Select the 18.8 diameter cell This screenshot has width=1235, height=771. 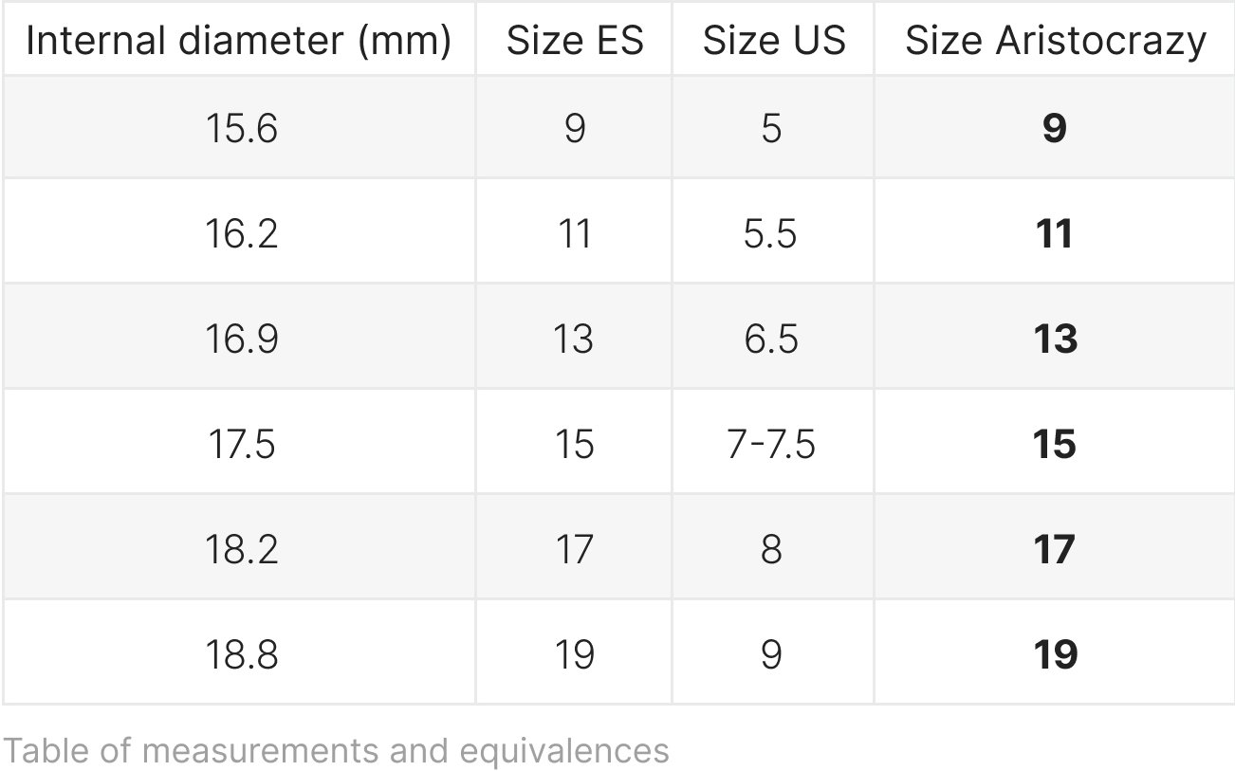click(239, 652)
